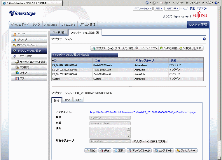Click the サーバ/コンソール設定 icon
The image size is (222, 160).
(17, 62)
